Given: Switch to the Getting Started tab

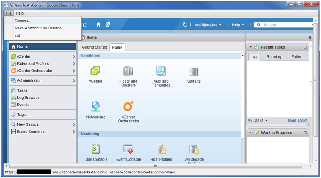Looking at the screenshot, I should pyautogui.click(x=95, y=47).
